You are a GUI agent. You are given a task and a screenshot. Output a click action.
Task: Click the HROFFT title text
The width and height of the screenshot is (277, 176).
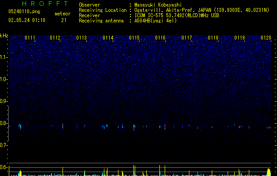[45, 4]
